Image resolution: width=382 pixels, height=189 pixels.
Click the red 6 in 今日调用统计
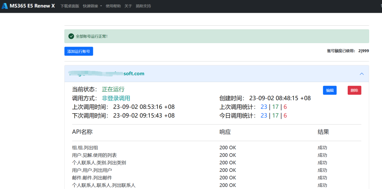285,116
